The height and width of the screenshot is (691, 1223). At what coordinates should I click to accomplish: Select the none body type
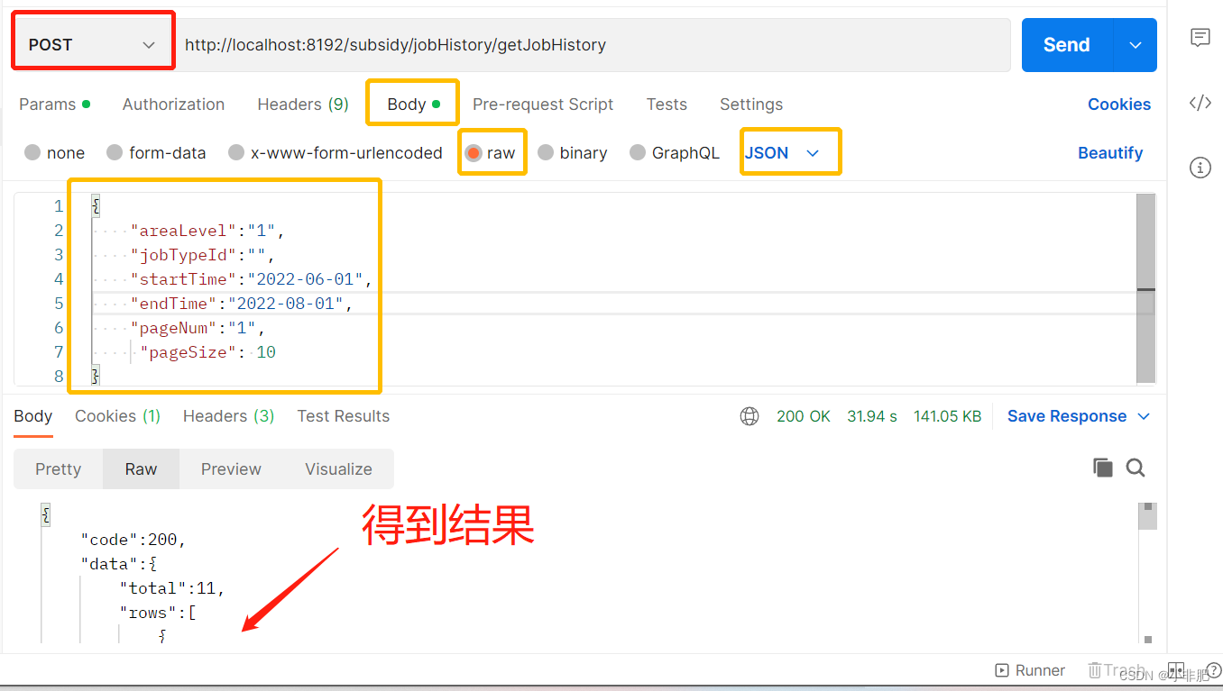point(54,153)
